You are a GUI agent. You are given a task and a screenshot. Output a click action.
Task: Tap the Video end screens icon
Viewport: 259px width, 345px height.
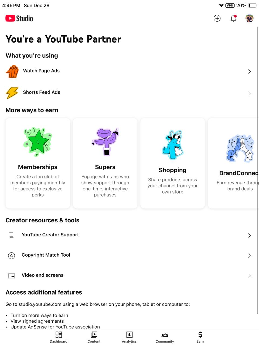[12, 276]
